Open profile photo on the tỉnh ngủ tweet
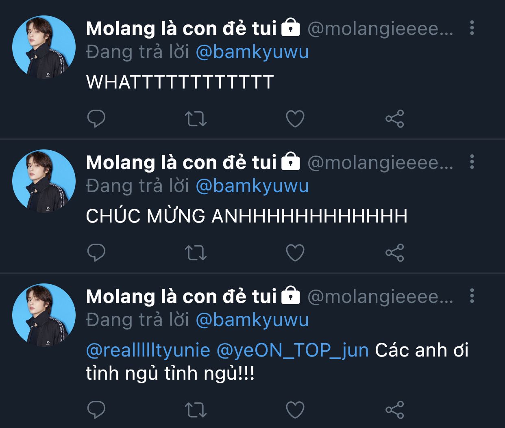The height and width of the screenshot is (428, 505). coord(44,315)
